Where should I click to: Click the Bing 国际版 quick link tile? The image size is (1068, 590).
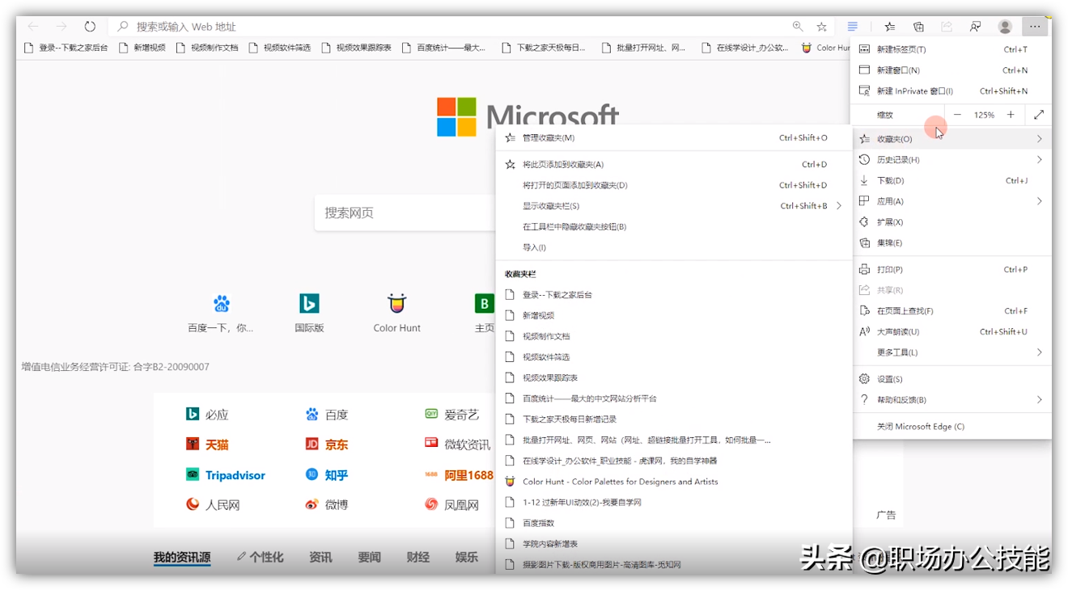tap(309, 313)
